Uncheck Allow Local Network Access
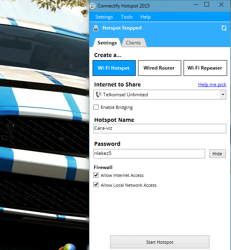The image size is (231, 250). pyautogui.click(x=96, y=185)
